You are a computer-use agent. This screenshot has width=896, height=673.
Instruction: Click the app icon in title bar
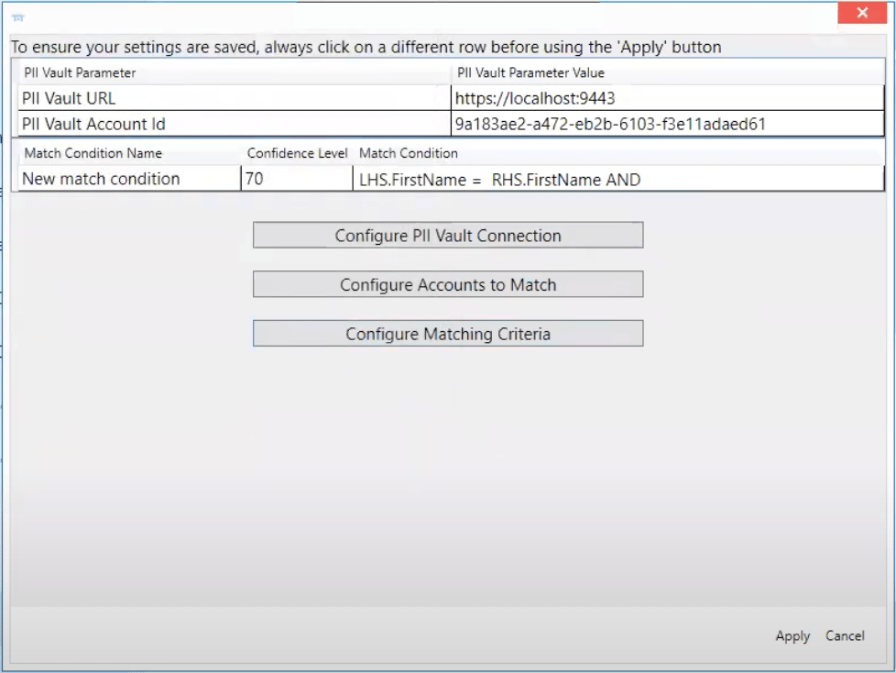tap(18, 17)
